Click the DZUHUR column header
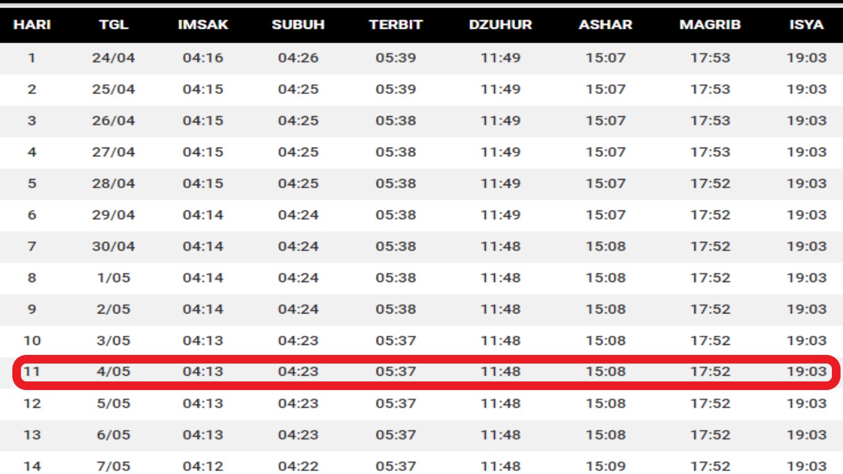The height and width of the screenshot is (474, 843). pyautogui.click(x=500, y=25)
